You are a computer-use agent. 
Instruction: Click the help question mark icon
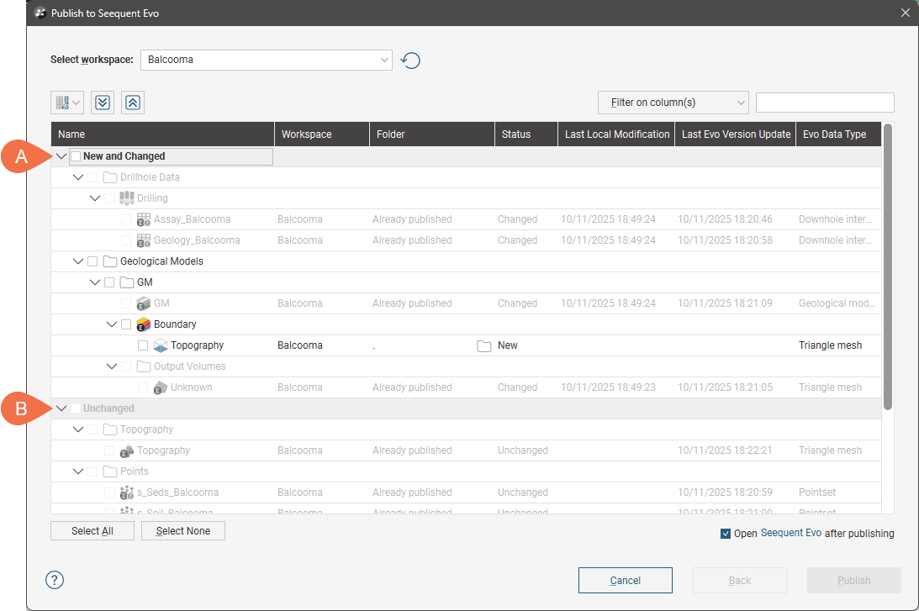(x=55, y=580)
